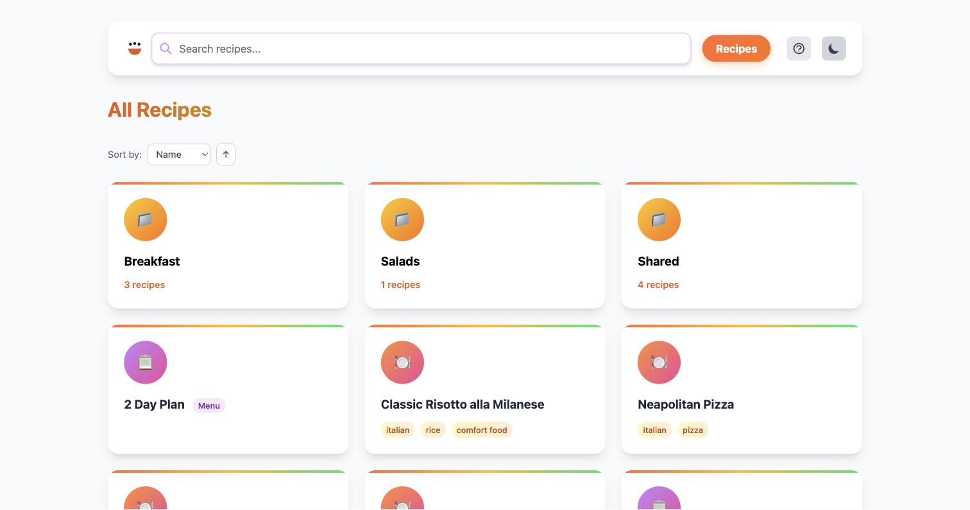Viewport: 970px width, 510px height.
Task: Open the Sort by Name dropdown
Action: tap(179, 154)
